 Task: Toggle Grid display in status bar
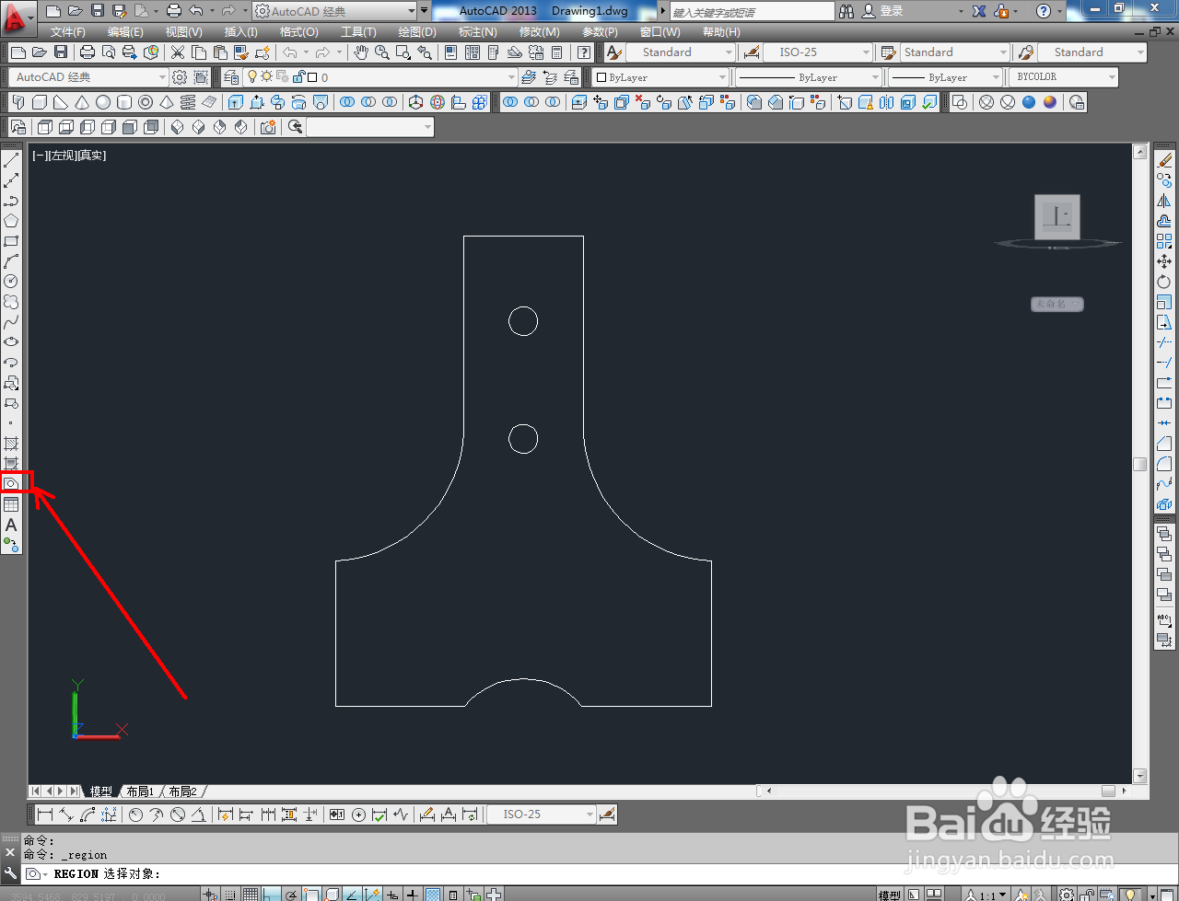click(x=251, y=895)
